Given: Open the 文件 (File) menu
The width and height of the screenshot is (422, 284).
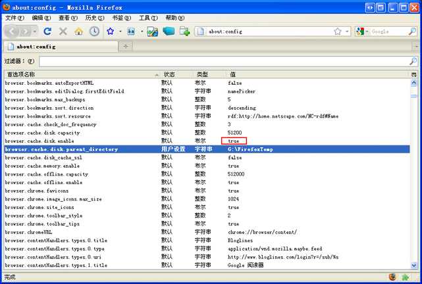Looking at the screenshot, I should point(14,18).
